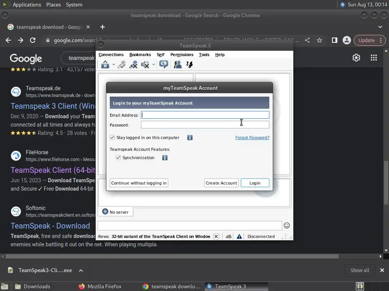Click Chrome's vertical page scrollbar
The width and height of the screenshot is (389, 291).
pos(386,183)
